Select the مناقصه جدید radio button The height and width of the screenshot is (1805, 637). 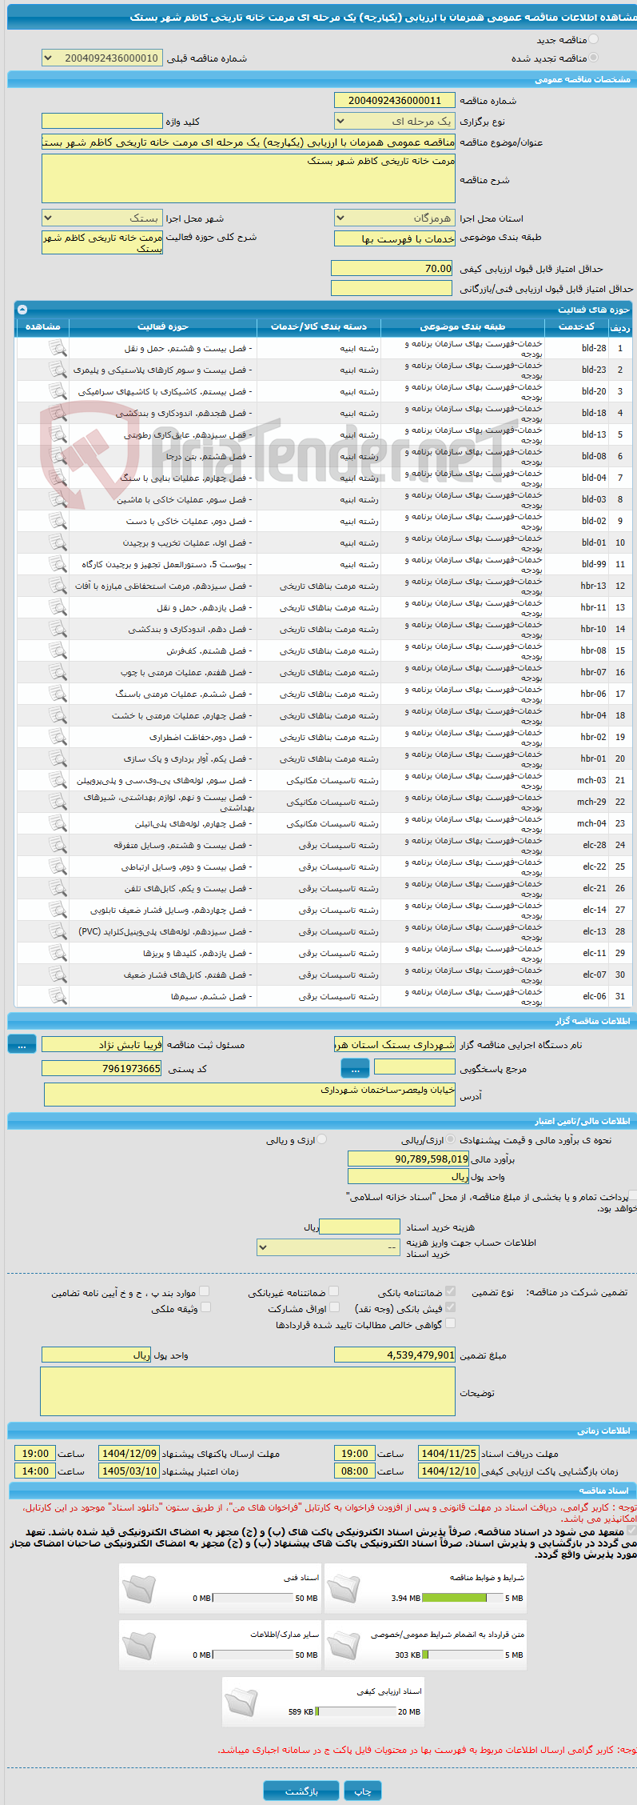coord(593,39)
